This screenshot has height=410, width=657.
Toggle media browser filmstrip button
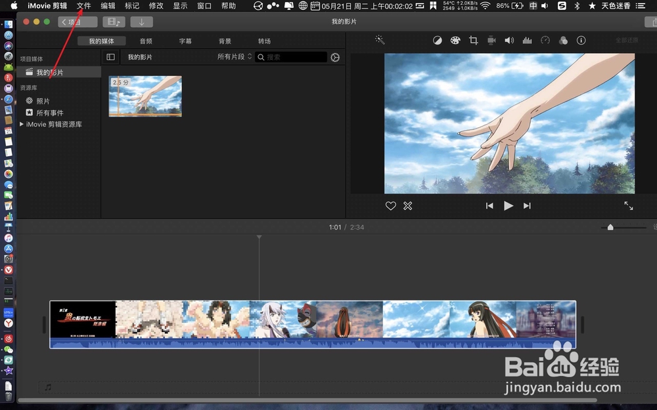(x=114, y=22)
